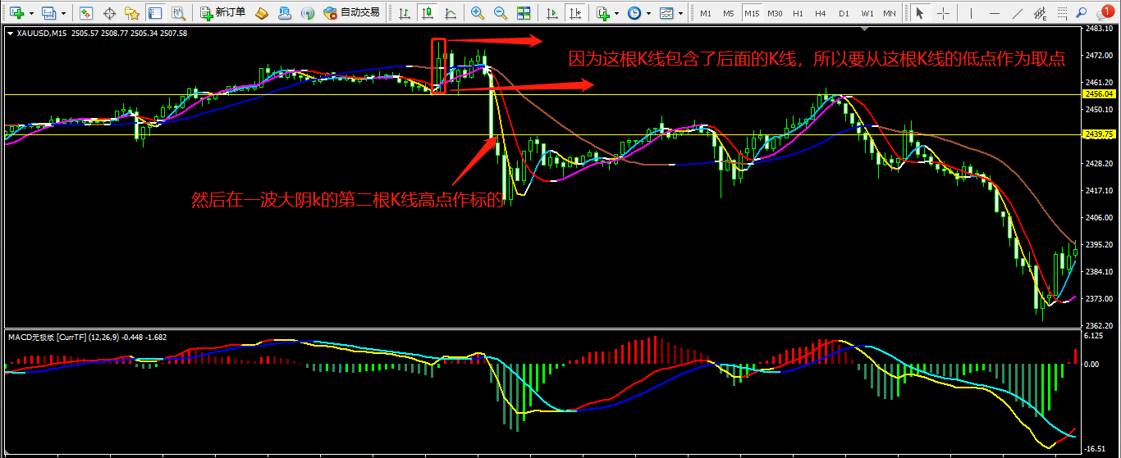
Task: Click the XAUUSD,M15 chart title expander triangle
Action: [10, 34]
